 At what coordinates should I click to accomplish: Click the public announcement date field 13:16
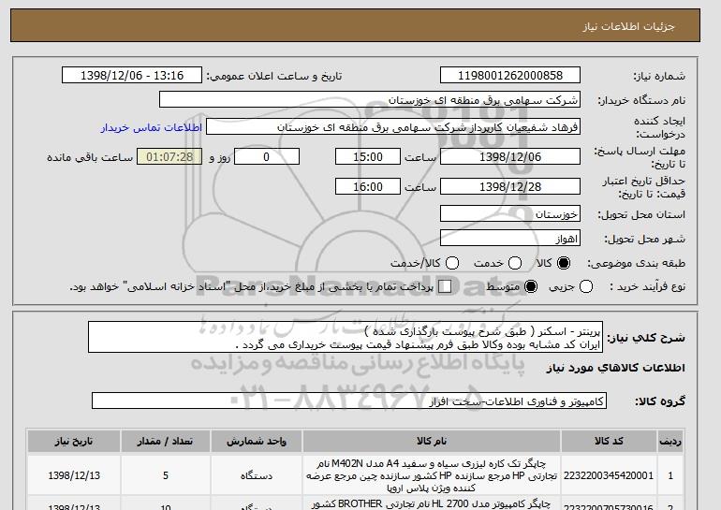pyautogui.click(x=132, y=76)
